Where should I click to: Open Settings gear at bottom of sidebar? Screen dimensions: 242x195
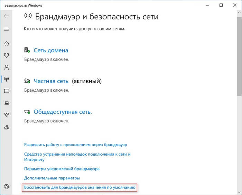click(x=6, y=186)
